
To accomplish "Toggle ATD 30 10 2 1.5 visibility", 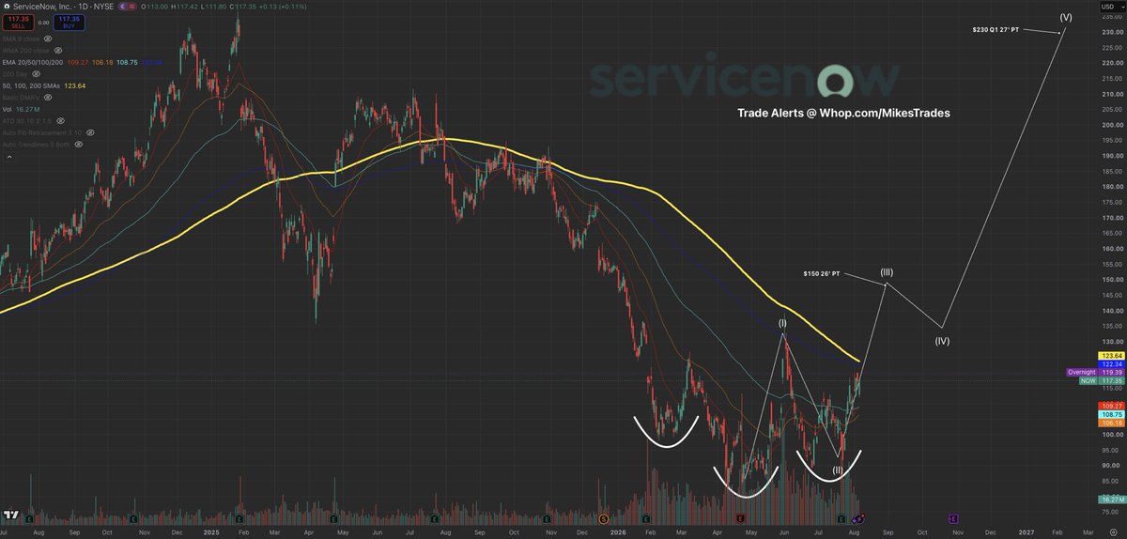I will [61, 121].
